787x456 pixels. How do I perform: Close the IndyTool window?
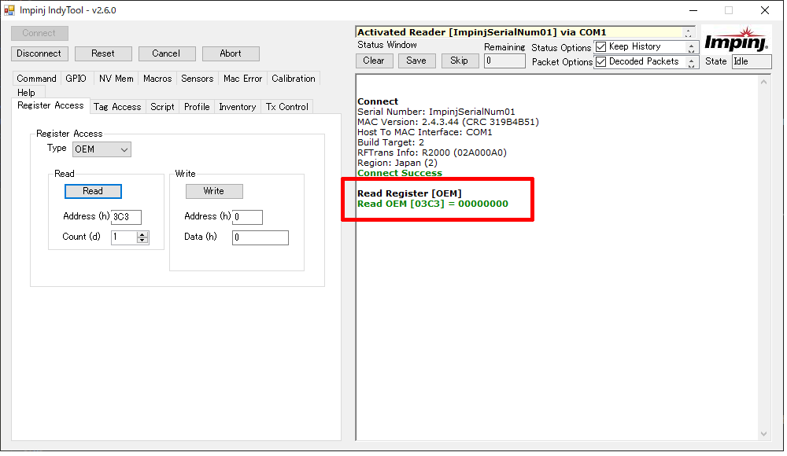click(765, 10)
